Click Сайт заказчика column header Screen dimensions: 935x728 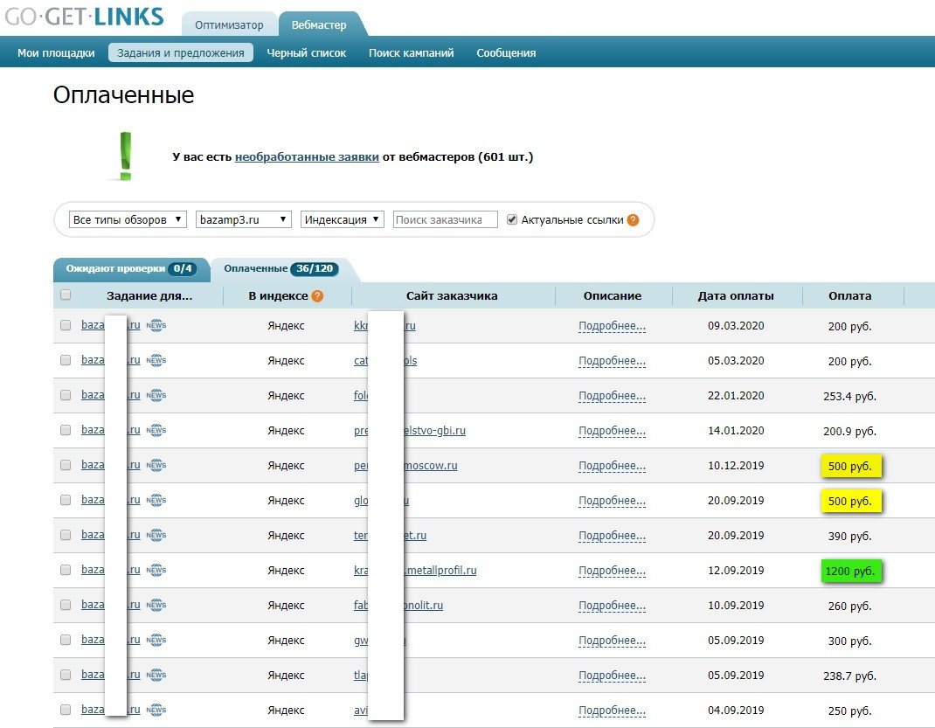click(x=452, y=295)
